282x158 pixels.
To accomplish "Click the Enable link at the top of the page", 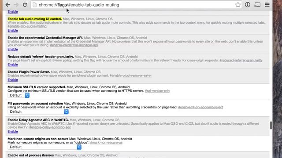I will pyautogui.click(x=13, y=12).
